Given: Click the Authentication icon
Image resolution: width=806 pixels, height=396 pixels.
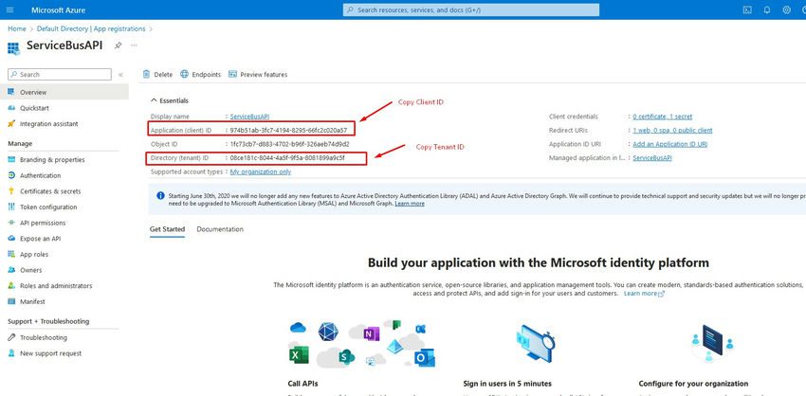Looking at the screenshot, I should pyautogui.click(x=11, y=175).
